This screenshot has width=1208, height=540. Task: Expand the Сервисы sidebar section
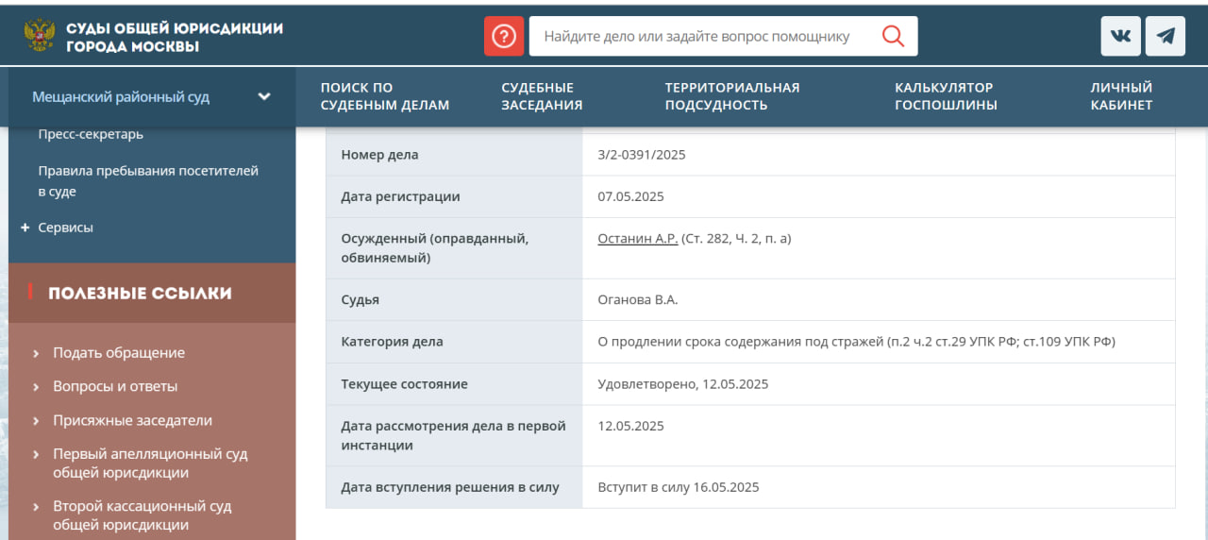25,228
